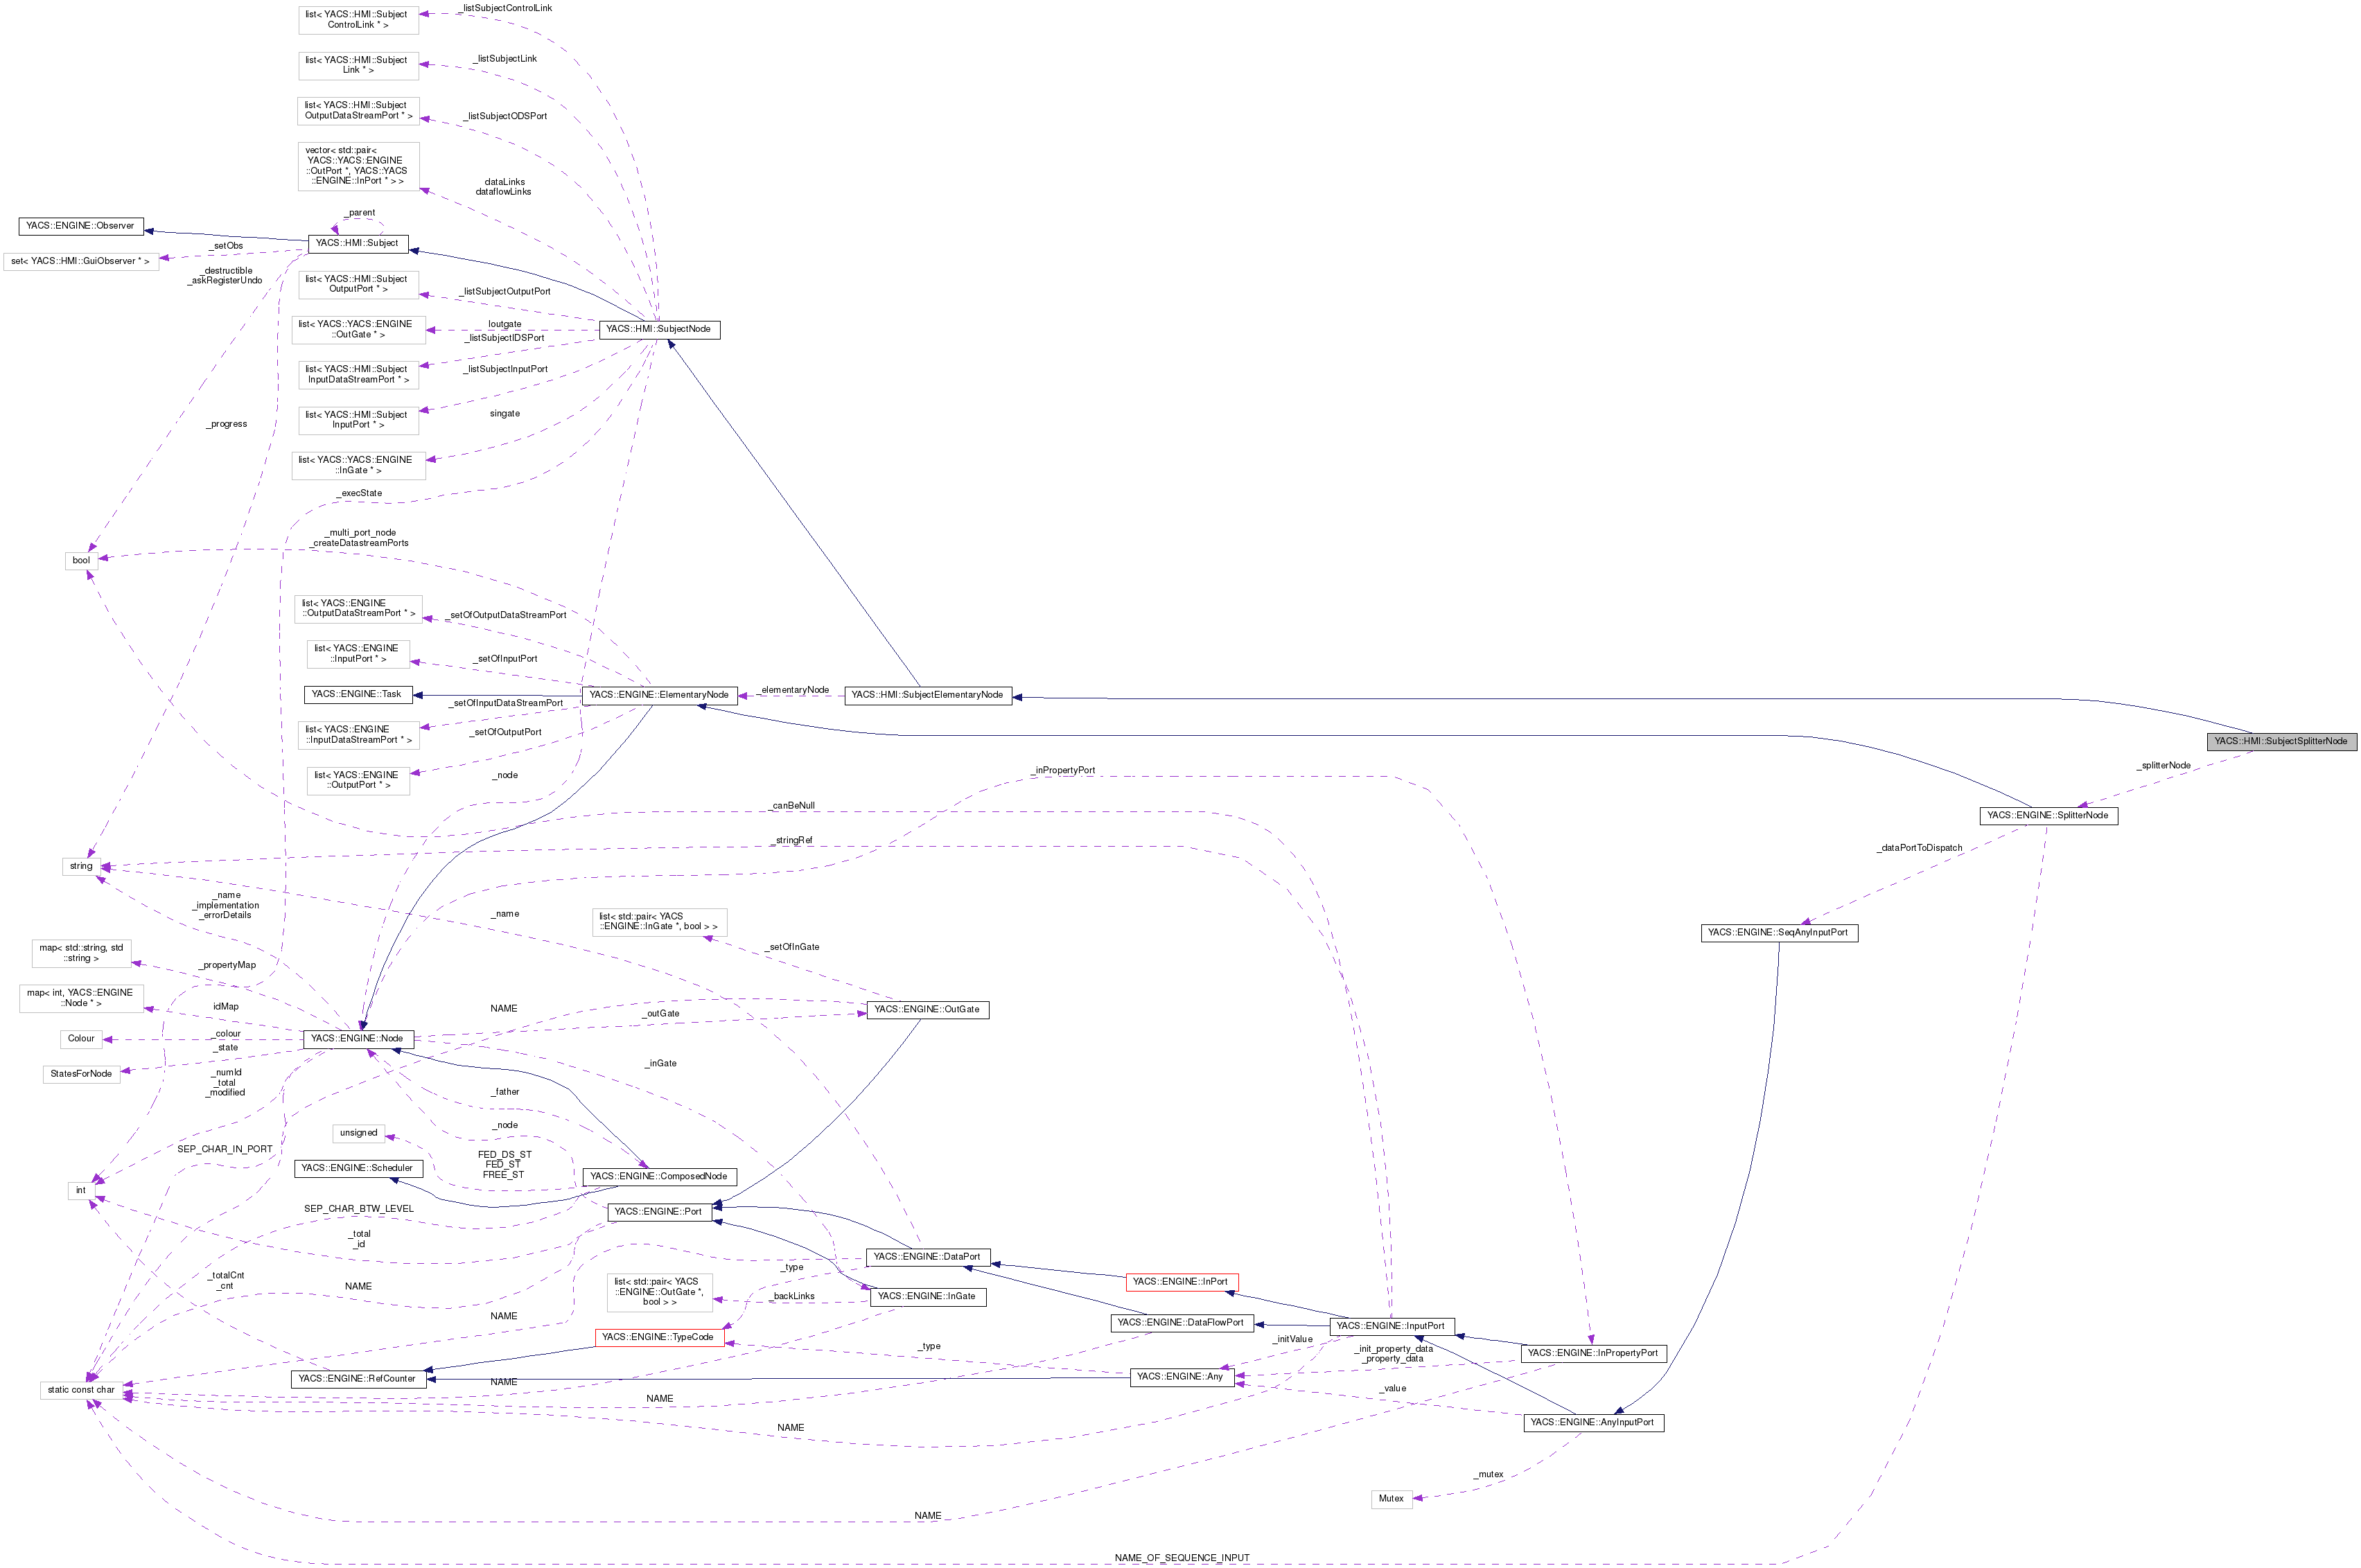The height and width of the screenshot is (1568, 2361).
Task: Open the YACS::HMI::SubjectNode element
Action: pyautogui.click(x=659, y=329)
